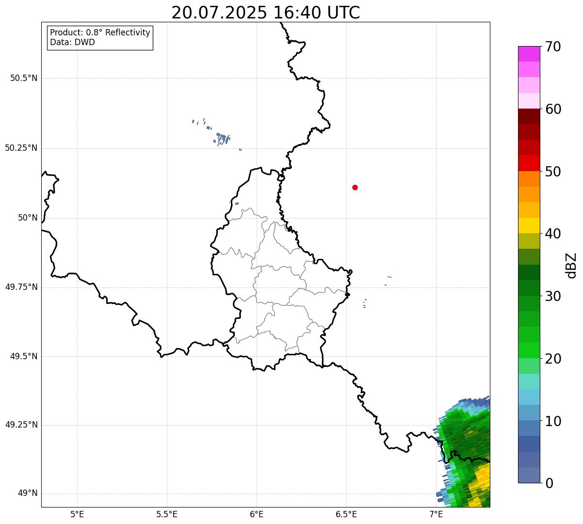
Task: Click the 6.5°E longitude label
Action: [x=346, y=514]
